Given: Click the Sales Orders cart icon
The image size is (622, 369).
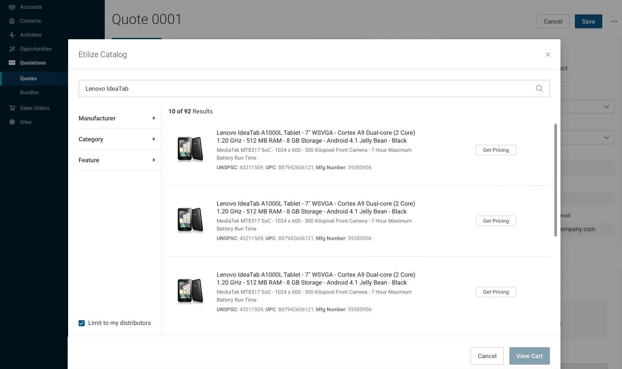Looking at the screenshot, I should point(12,108).
